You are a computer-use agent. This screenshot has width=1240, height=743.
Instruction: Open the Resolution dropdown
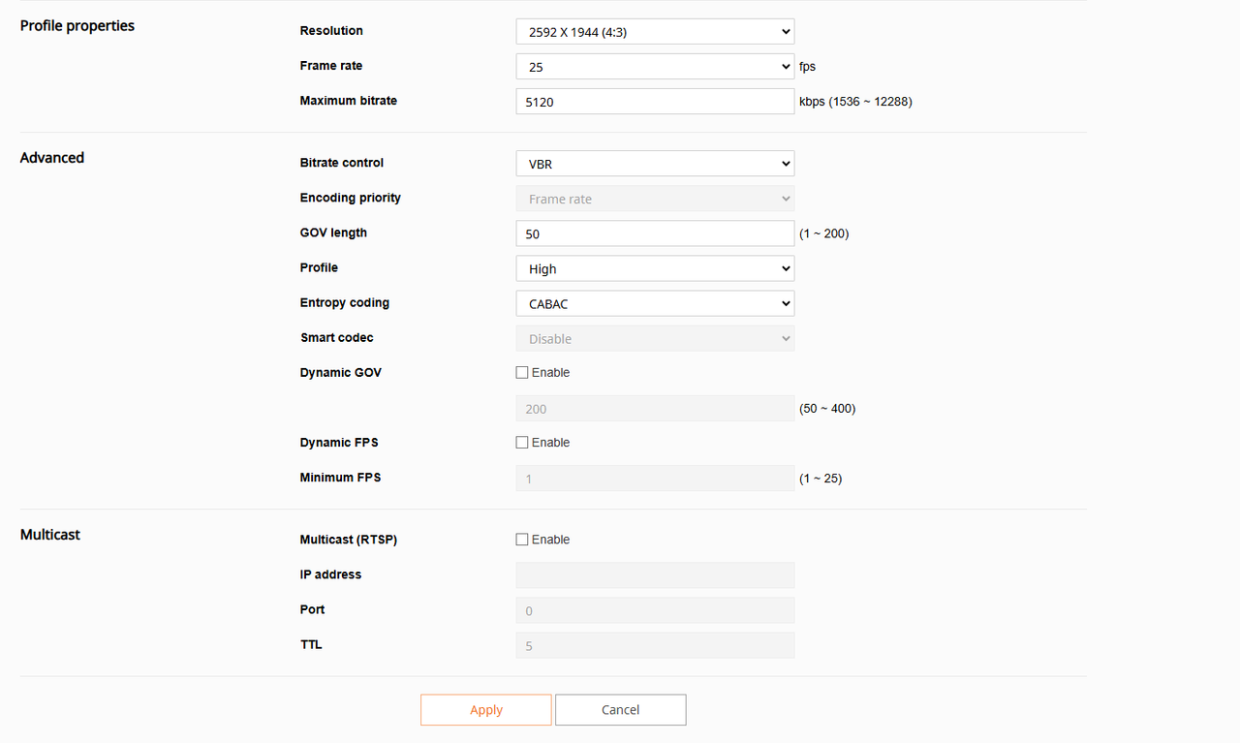click(x=655, y=32)
